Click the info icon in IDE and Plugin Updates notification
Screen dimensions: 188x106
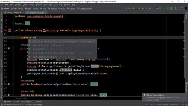[x=144, y=95]
